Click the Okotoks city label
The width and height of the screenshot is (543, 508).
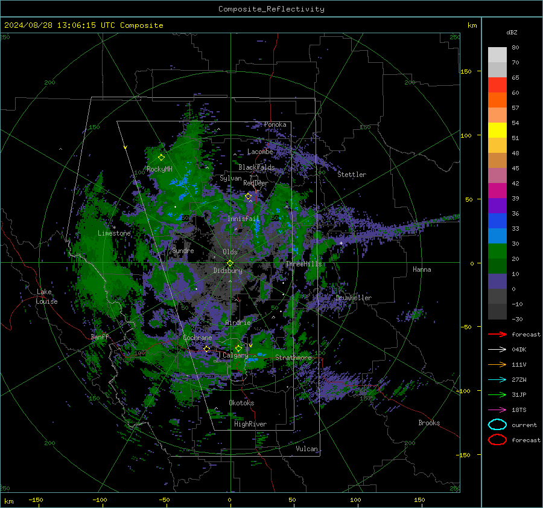coord(241,403)
